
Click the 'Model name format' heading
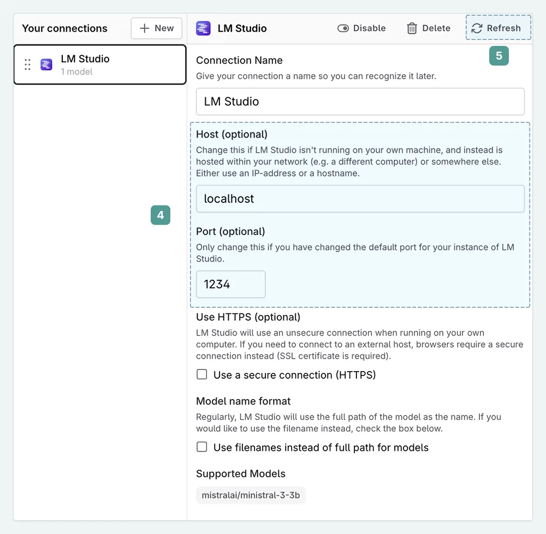click(x=243, y=401)
